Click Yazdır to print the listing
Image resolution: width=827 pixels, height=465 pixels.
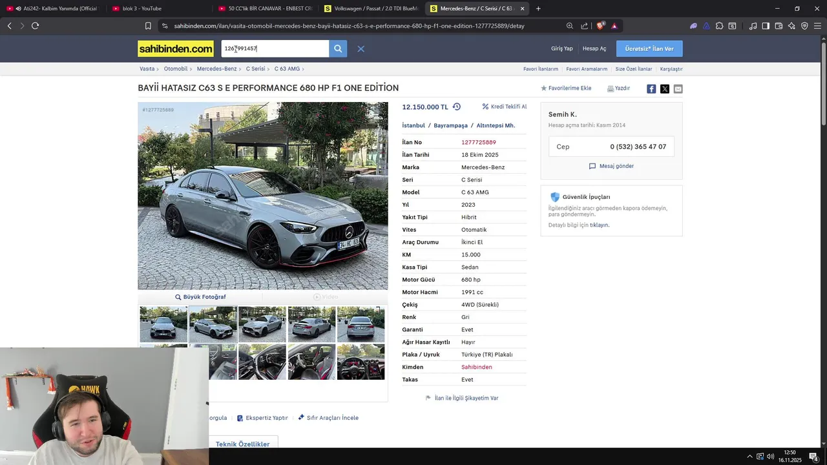click(x=618, y=88)
